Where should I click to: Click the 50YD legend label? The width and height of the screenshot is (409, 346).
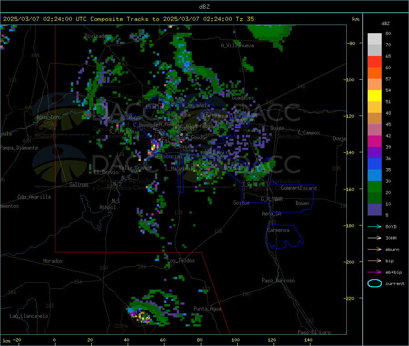point(391,226)
